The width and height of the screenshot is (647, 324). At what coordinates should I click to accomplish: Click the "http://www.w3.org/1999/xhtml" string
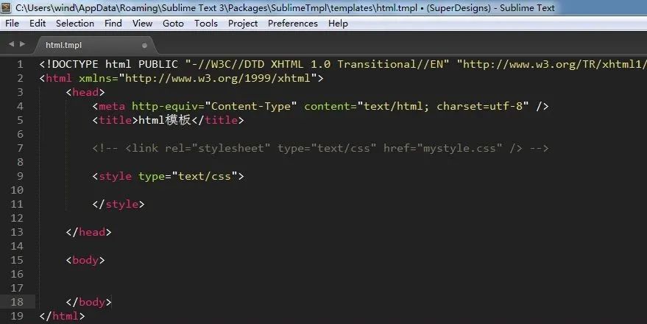[217, 78]
